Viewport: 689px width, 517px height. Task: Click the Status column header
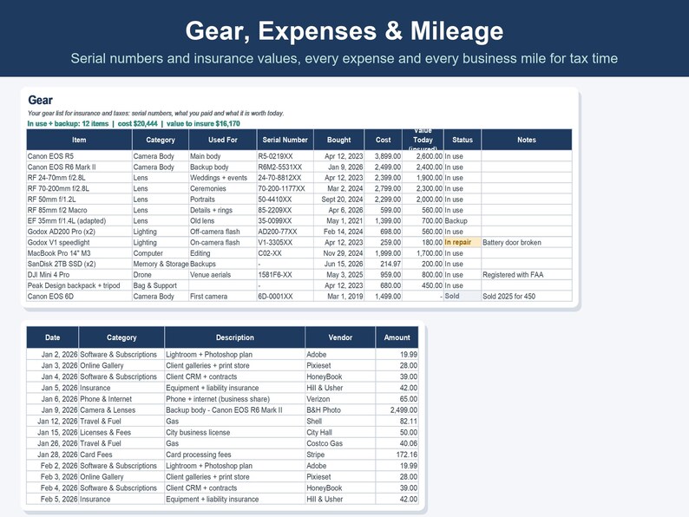[x=463, y=140]
